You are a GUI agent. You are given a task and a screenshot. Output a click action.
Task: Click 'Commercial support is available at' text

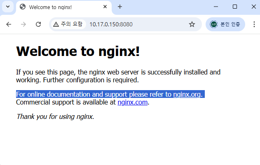pyautogui.click(x=66, y=102)
